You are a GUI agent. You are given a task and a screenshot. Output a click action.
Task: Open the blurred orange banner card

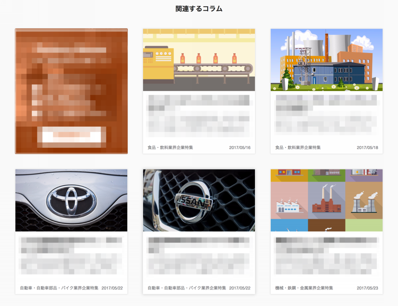[71, 91]
